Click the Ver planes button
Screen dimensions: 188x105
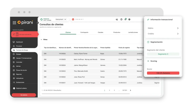24,95
